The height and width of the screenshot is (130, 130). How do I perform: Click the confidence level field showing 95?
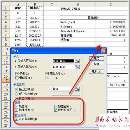click(50, 78)
